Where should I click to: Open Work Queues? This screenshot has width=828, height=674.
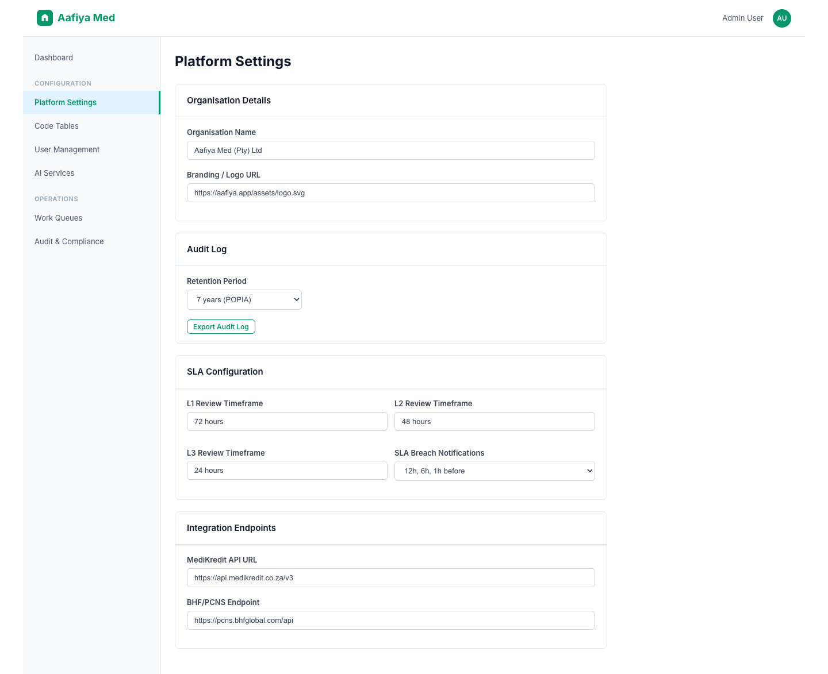91,218
